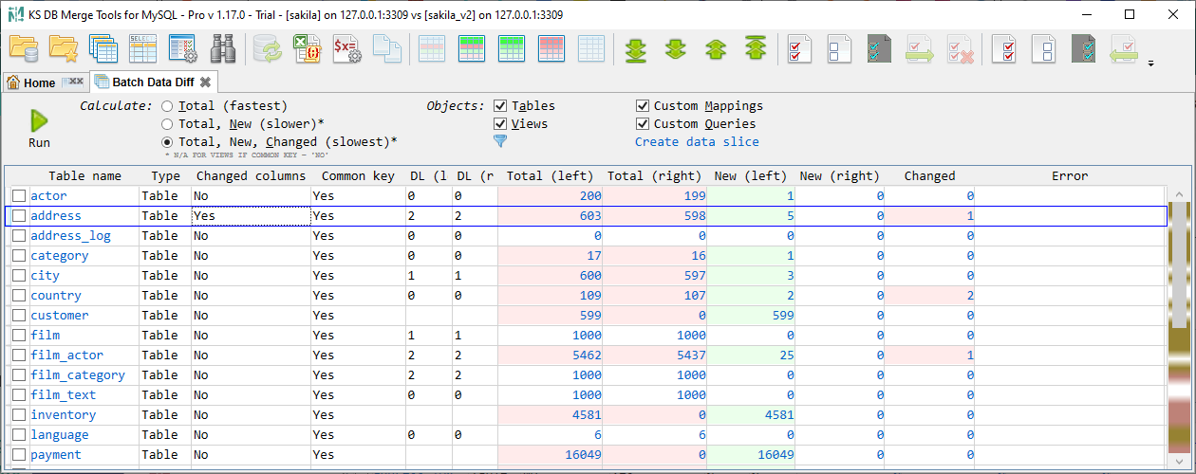
Task: Click the Error column header
Action: (x=1070, y=175)
